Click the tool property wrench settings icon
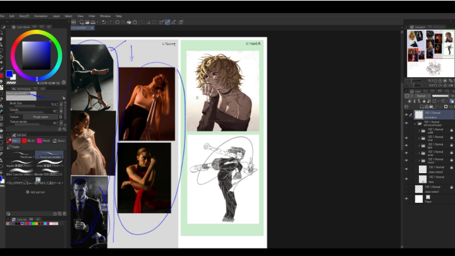Screen dimensions: 455x256 [x=64, y=129]
